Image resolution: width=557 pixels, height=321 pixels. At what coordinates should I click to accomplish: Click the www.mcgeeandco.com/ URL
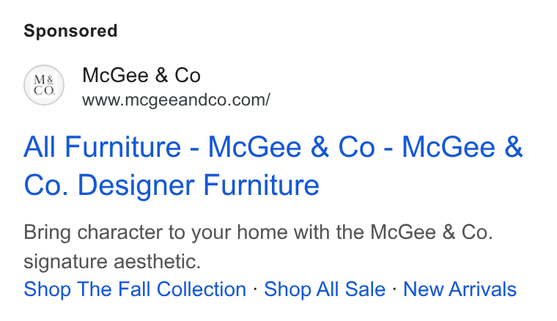point(176,100)
